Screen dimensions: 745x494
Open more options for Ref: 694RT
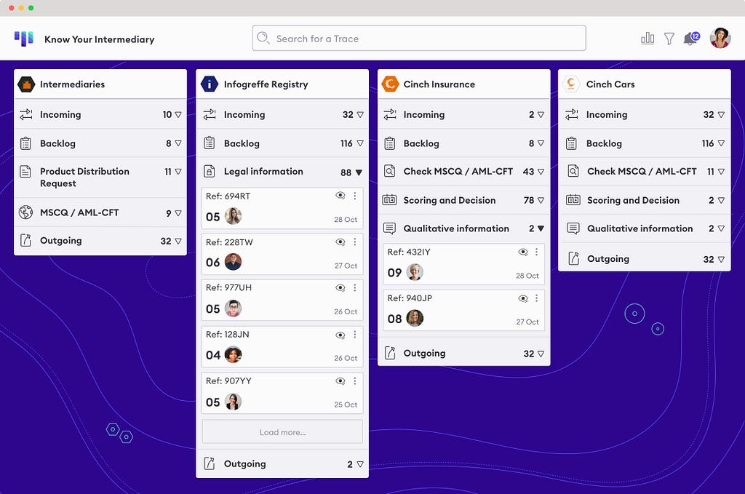pos(354,196)
